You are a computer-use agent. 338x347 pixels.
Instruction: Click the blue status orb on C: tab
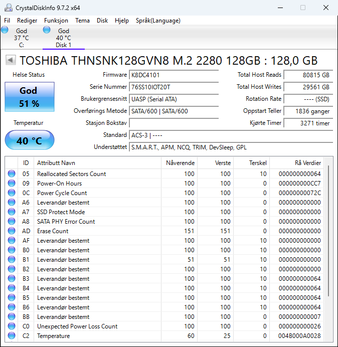tap(5, 30)
